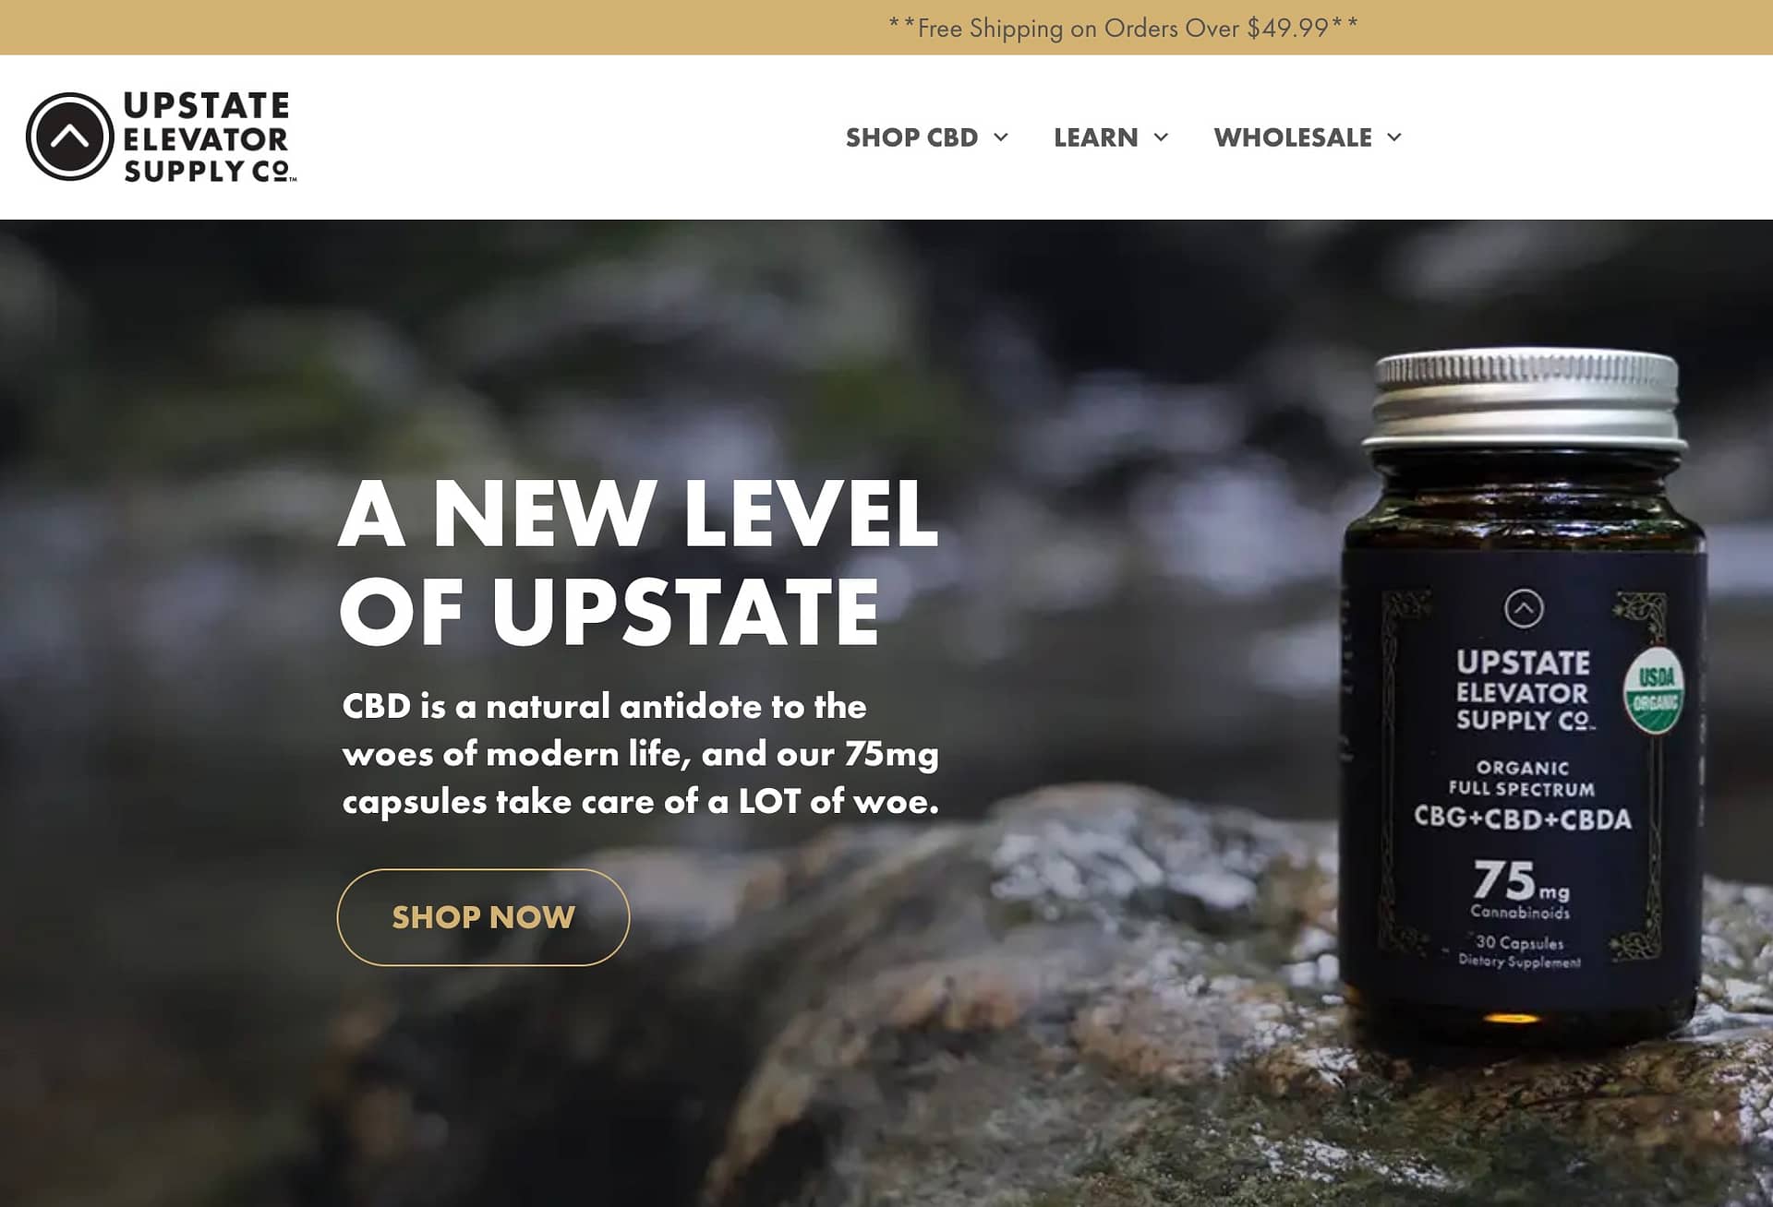Expand the chevron beside WHOLESALE
Image resolution: width=1773 pixels, height=1207 pixels.
click(x=1394, y=137)
